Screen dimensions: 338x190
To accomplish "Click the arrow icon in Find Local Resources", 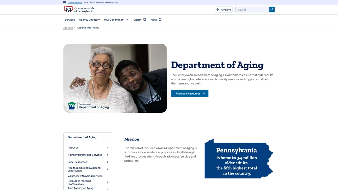I will 204,93.
